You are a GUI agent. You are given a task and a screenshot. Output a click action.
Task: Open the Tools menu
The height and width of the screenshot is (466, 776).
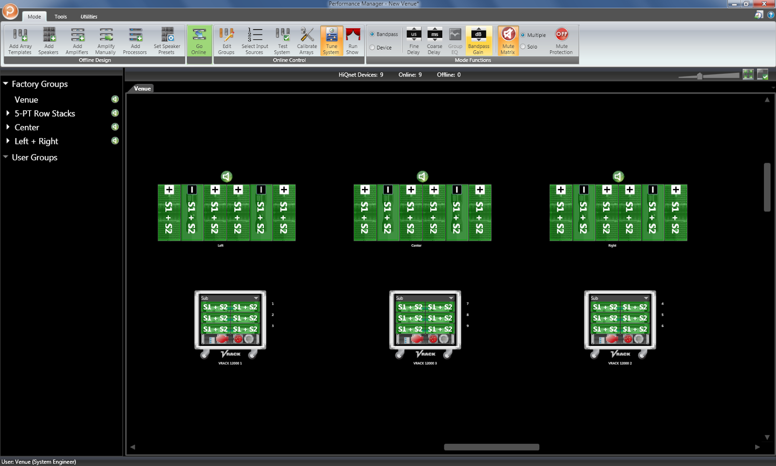point(60,16)
